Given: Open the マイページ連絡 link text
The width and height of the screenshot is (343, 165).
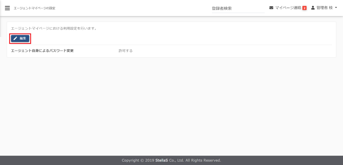Looking at the screenshot, I should 288,8.
